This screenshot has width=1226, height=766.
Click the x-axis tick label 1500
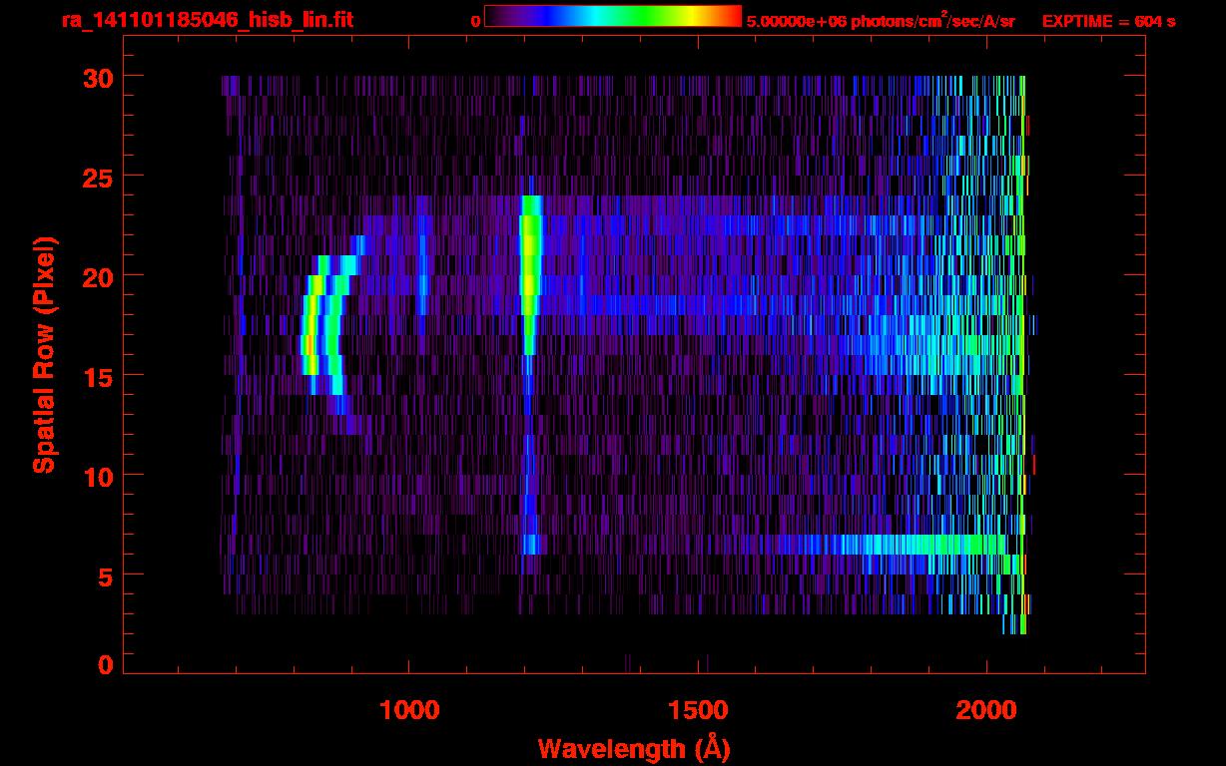pyautogui.click(x=698, y=709)
